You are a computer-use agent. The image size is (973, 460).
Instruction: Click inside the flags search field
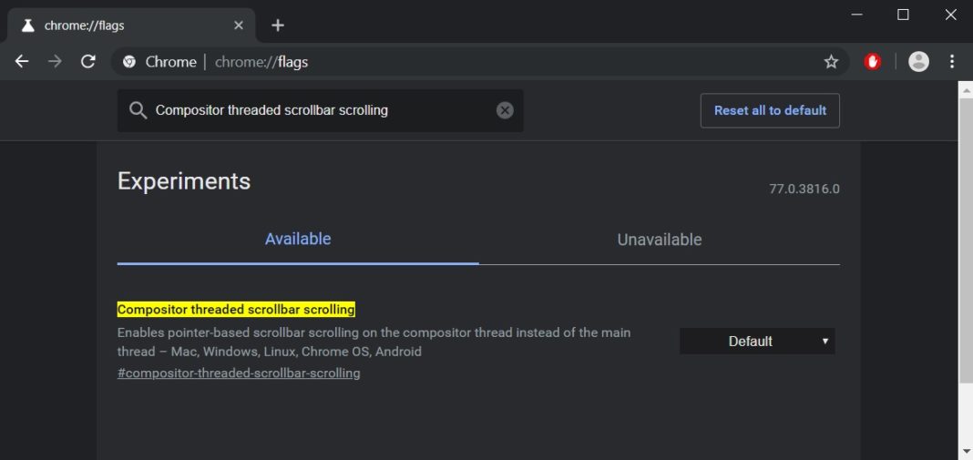pyautogui.click(x=319, y=110)
